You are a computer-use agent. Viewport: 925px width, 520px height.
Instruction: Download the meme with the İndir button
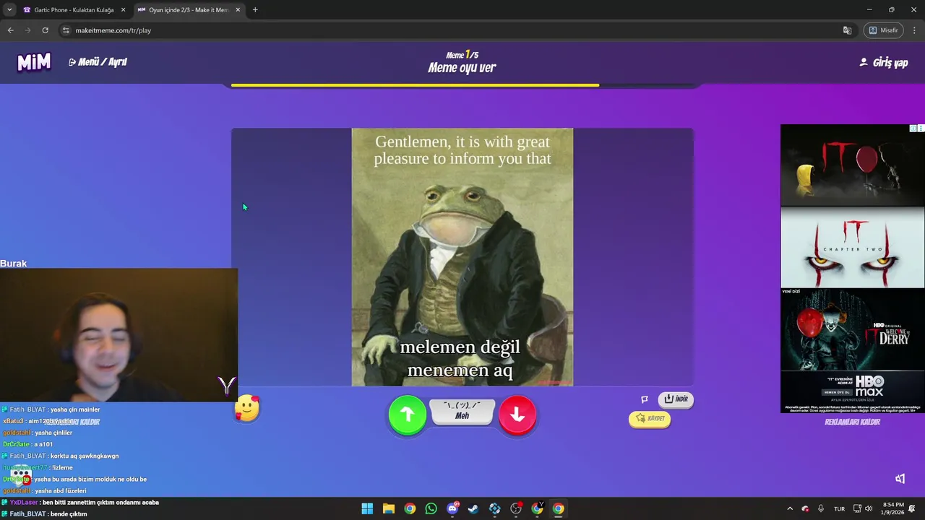(676, 399)
